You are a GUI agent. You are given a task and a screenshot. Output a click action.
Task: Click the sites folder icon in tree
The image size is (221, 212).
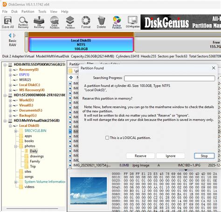tap(21, 171)
